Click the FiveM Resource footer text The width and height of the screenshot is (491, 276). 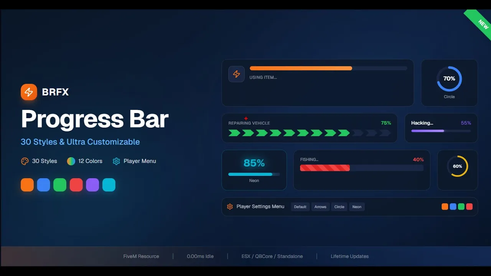click(141, 256)
